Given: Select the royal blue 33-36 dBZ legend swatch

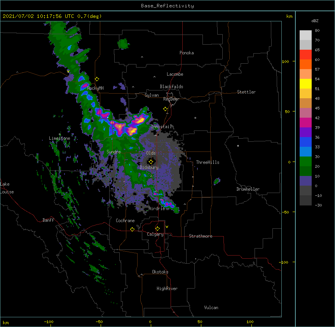Looking at the screenshot, I should [x=305, y=142].
